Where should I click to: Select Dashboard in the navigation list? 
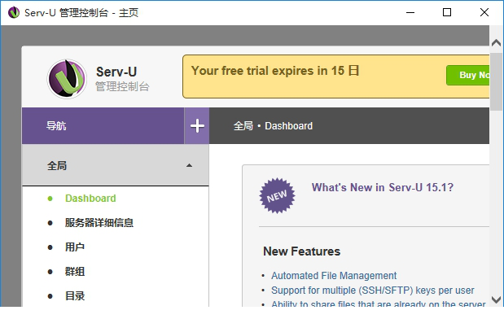[90, 199]
